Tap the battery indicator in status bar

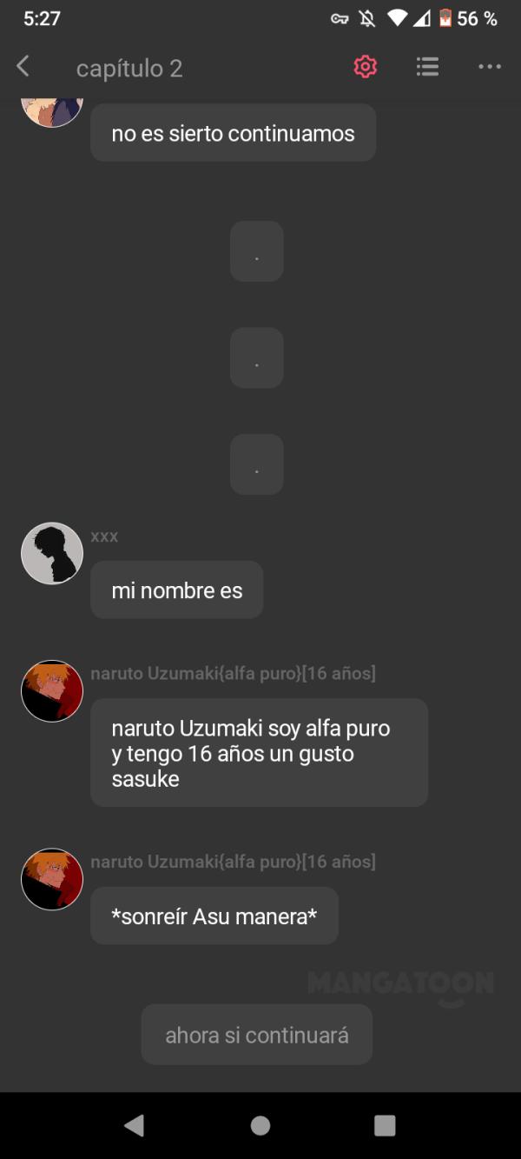coord(445,18)
